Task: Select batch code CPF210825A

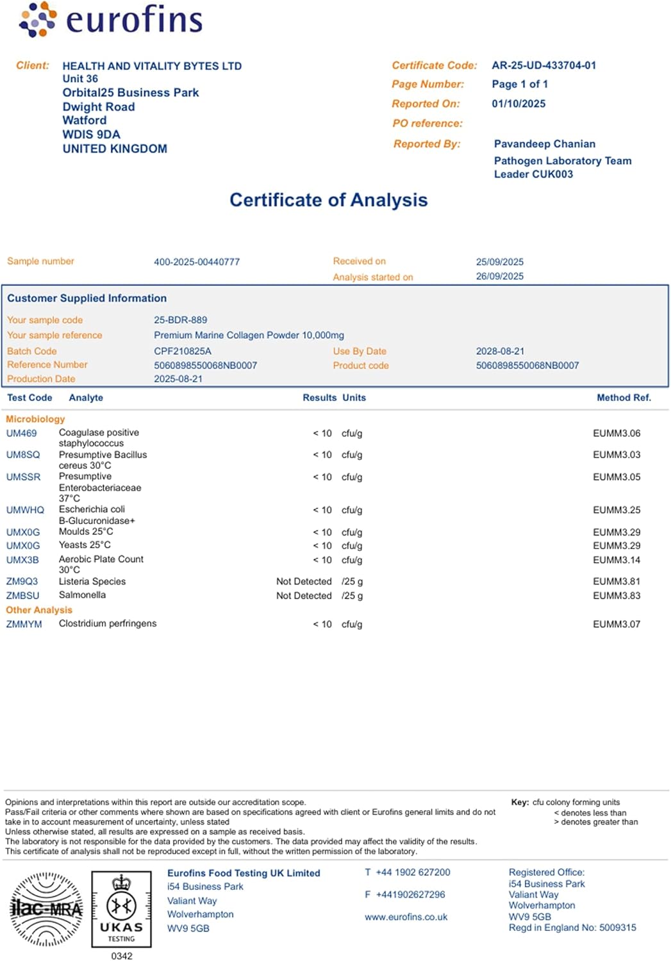Action: pyautogui.click(x=183, y=351)
